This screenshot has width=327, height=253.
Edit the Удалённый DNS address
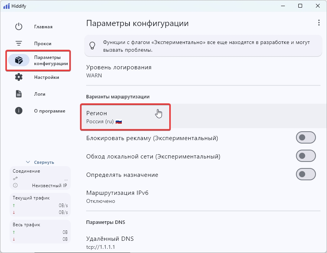pyautogui.click(x=110, y=243)
